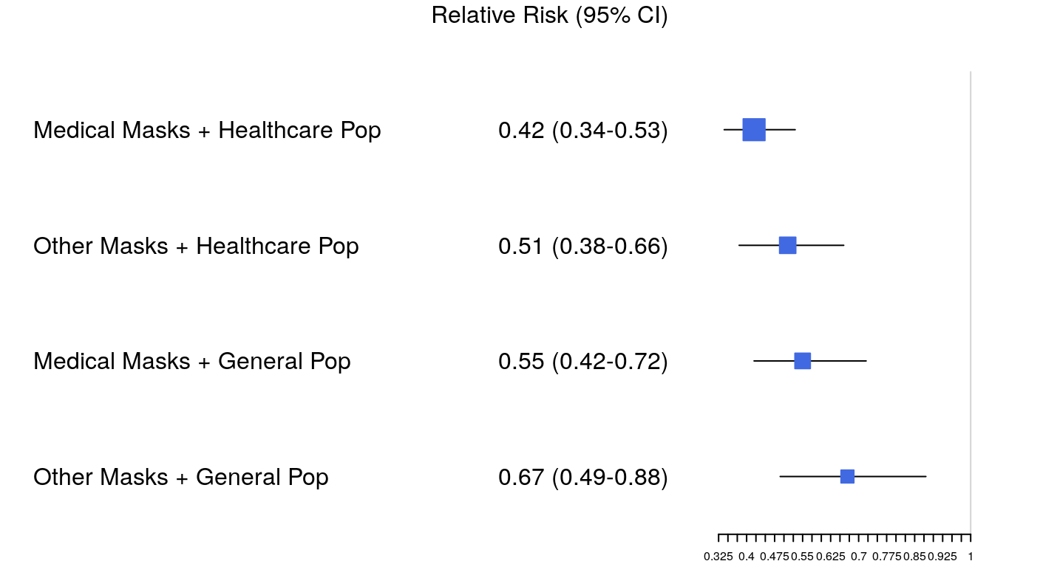Click the Other Masks + General Pop blue square
Viewport: 1040px width, 578px height.
(x=847, y=476)
